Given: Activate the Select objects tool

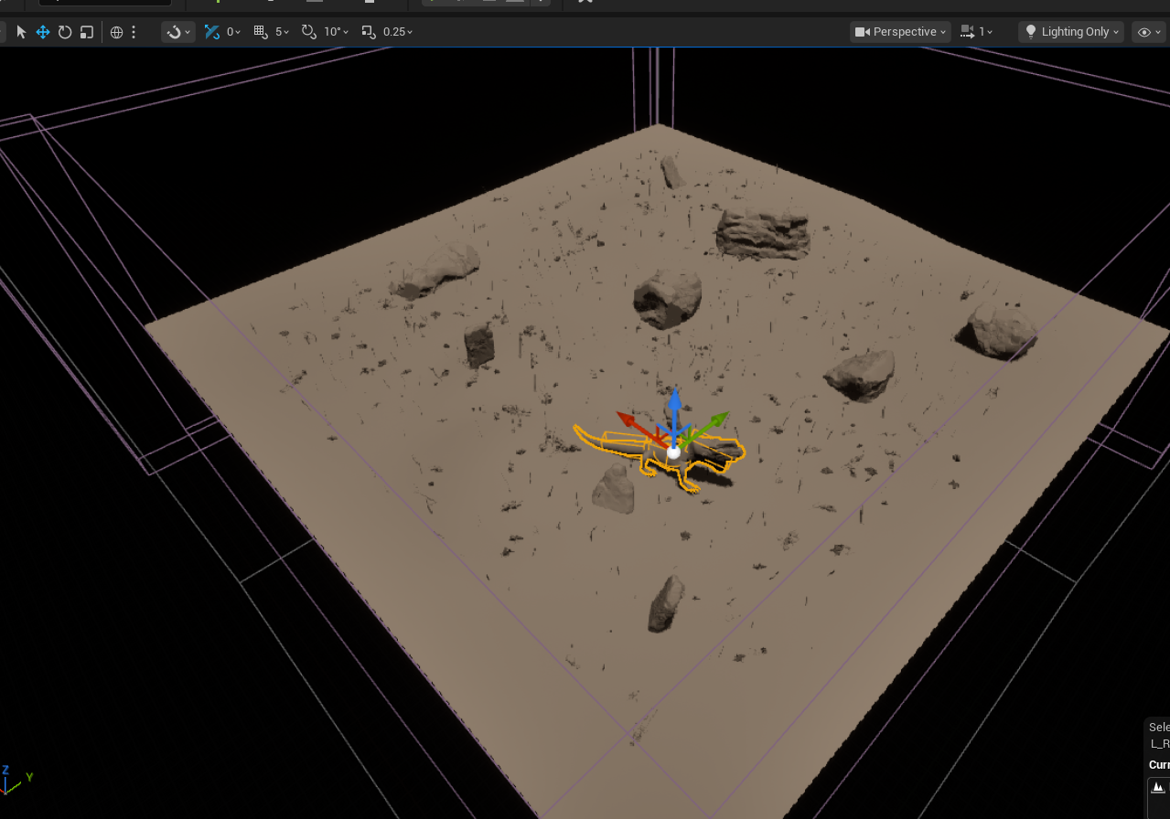Looking at the screenshot, I should point(21,32).
